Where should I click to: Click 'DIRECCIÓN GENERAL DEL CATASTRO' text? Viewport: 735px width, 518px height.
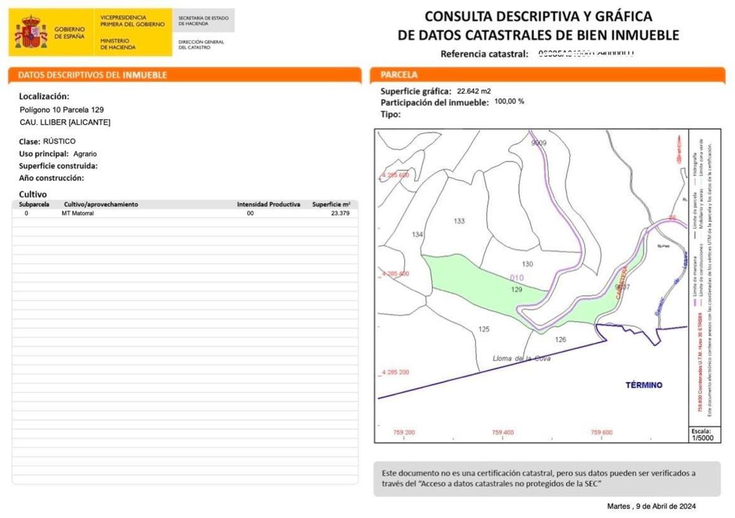click(201, 45)
